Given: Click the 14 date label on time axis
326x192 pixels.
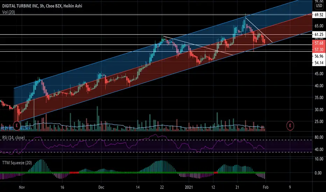Looking at the screenshot, I should pos(137,187).
